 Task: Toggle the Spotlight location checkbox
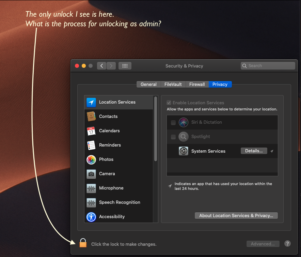[x=173, y=137]
